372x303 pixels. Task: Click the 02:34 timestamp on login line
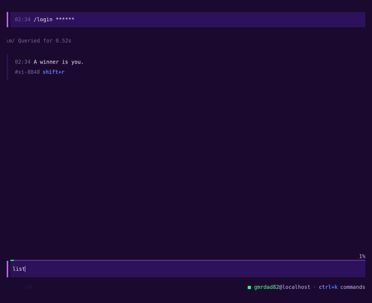[23, 19]
